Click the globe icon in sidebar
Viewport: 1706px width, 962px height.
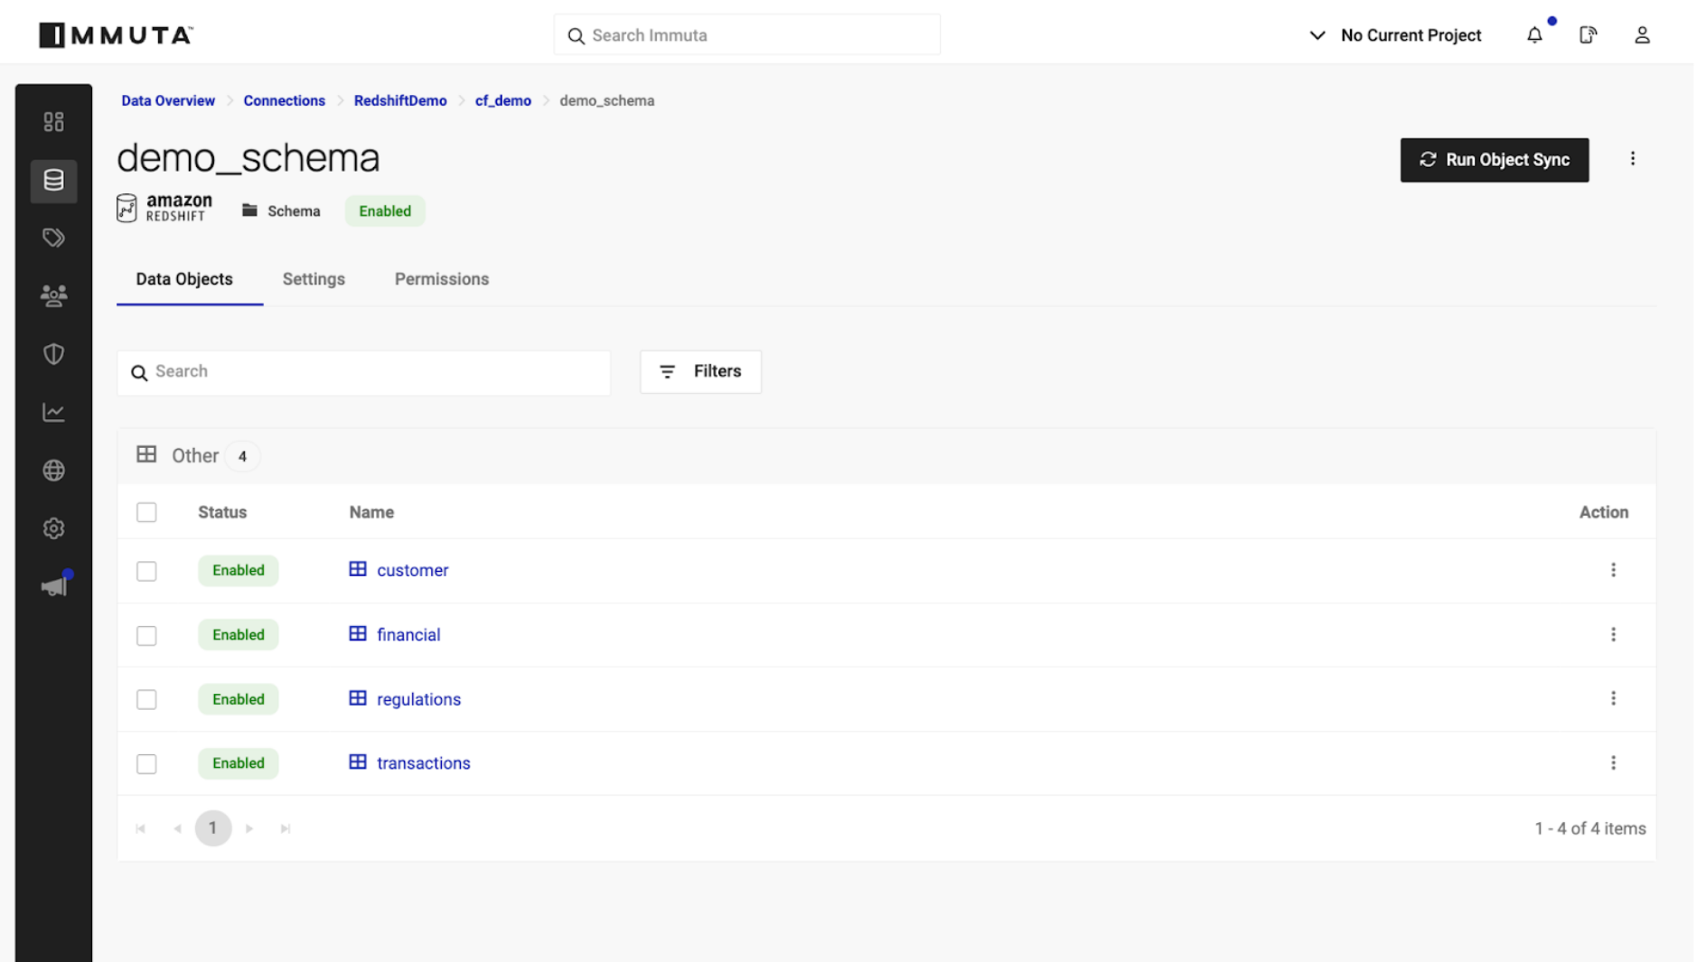[53, 471]
